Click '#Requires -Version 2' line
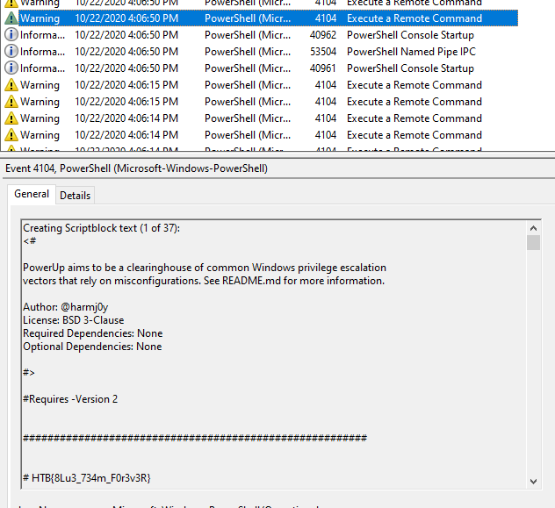Screen dimensions: 555x508 [70, 399]
